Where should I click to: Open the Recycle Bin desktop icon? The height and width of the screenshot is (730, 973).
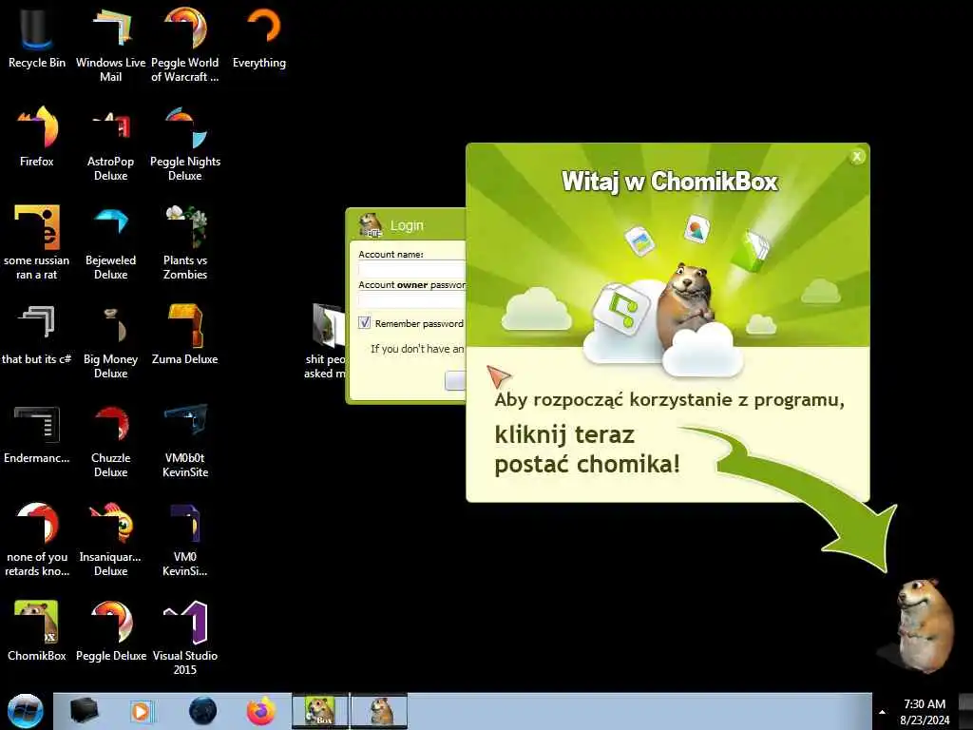(x=37, y=38)
